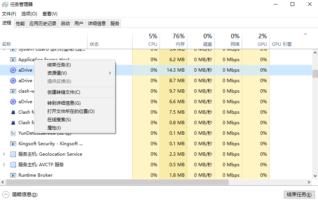318x203 pixels.
Task: Choose 转到详细信息(G) in the context menu
Action: pos(75,103)
